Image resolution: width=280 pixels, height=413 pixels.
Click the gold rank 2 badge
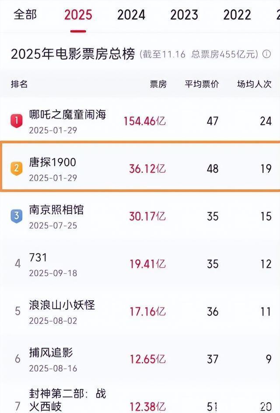[16, 168]
